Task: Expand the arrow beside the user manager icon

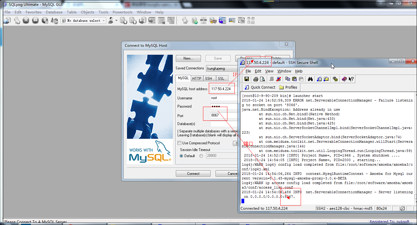Action: [116, 20]
